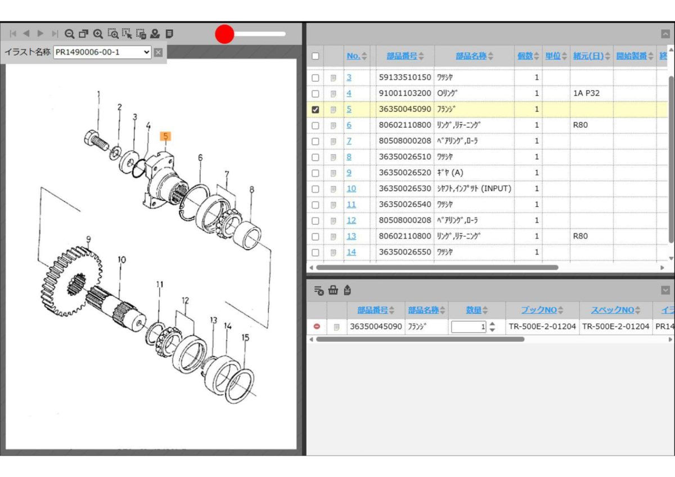The height and width of the screenshot is (477, 675).
Task: Clear the selected parts list
Action: [318, 290]
